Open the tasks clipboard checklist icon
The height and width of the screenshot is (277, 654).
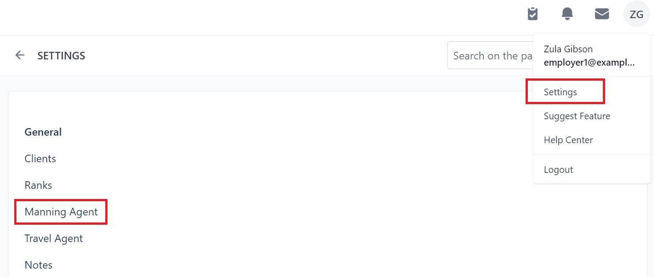coord(532,14)
